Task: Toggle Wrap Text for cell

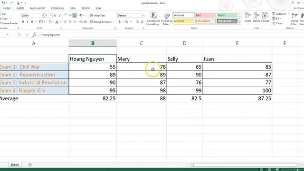Action: tap(97, 15)
